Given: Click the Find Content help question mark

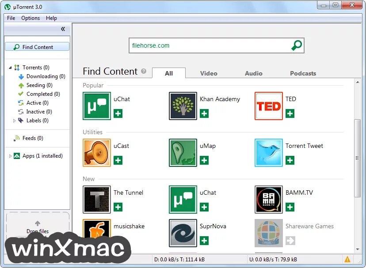Looking at the screenshot, I should (x=144, y=71).
